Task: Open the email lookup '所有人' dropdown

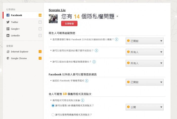Action: pyautogui.click(x=144, y=52)
